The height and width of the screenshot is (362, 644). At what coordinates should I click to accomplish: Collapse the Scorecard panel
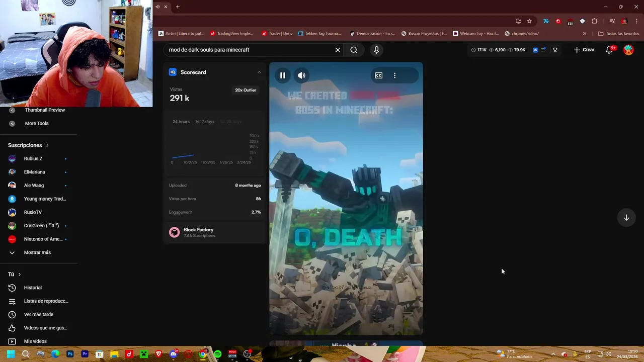coord(259,72)
